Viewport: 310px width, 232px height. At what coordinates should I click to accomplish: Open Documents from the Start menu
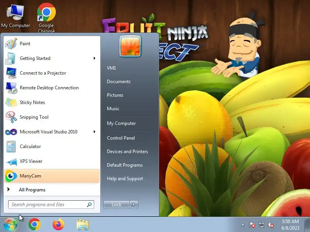click(x=119, y=82)
